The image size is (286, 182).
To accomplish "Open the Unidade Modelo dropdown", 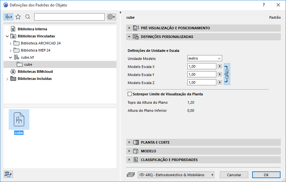I will [x=205, y=58].
